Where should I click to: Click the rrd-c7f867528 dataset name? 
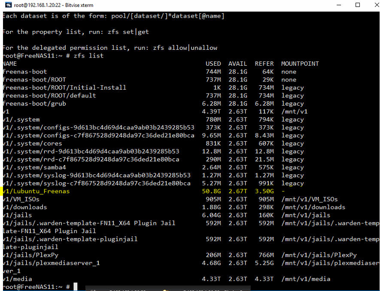tap(91, 159)
